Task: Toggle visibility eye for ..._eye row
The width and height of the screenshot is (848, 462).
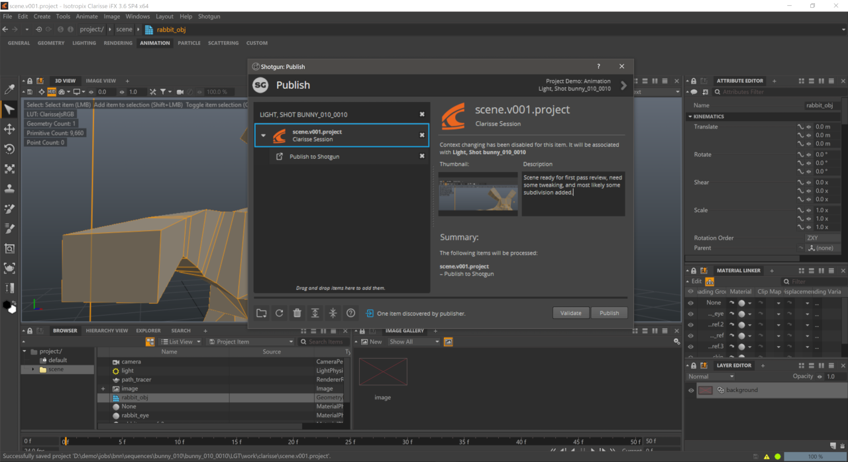Action: click(691, 314)
